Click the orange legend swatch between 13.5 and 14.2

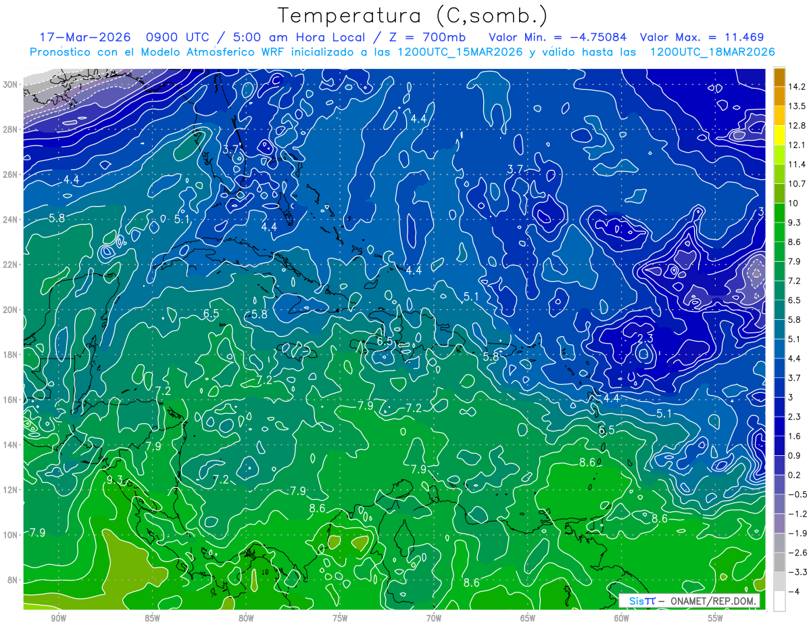click(x=779, y=96)
